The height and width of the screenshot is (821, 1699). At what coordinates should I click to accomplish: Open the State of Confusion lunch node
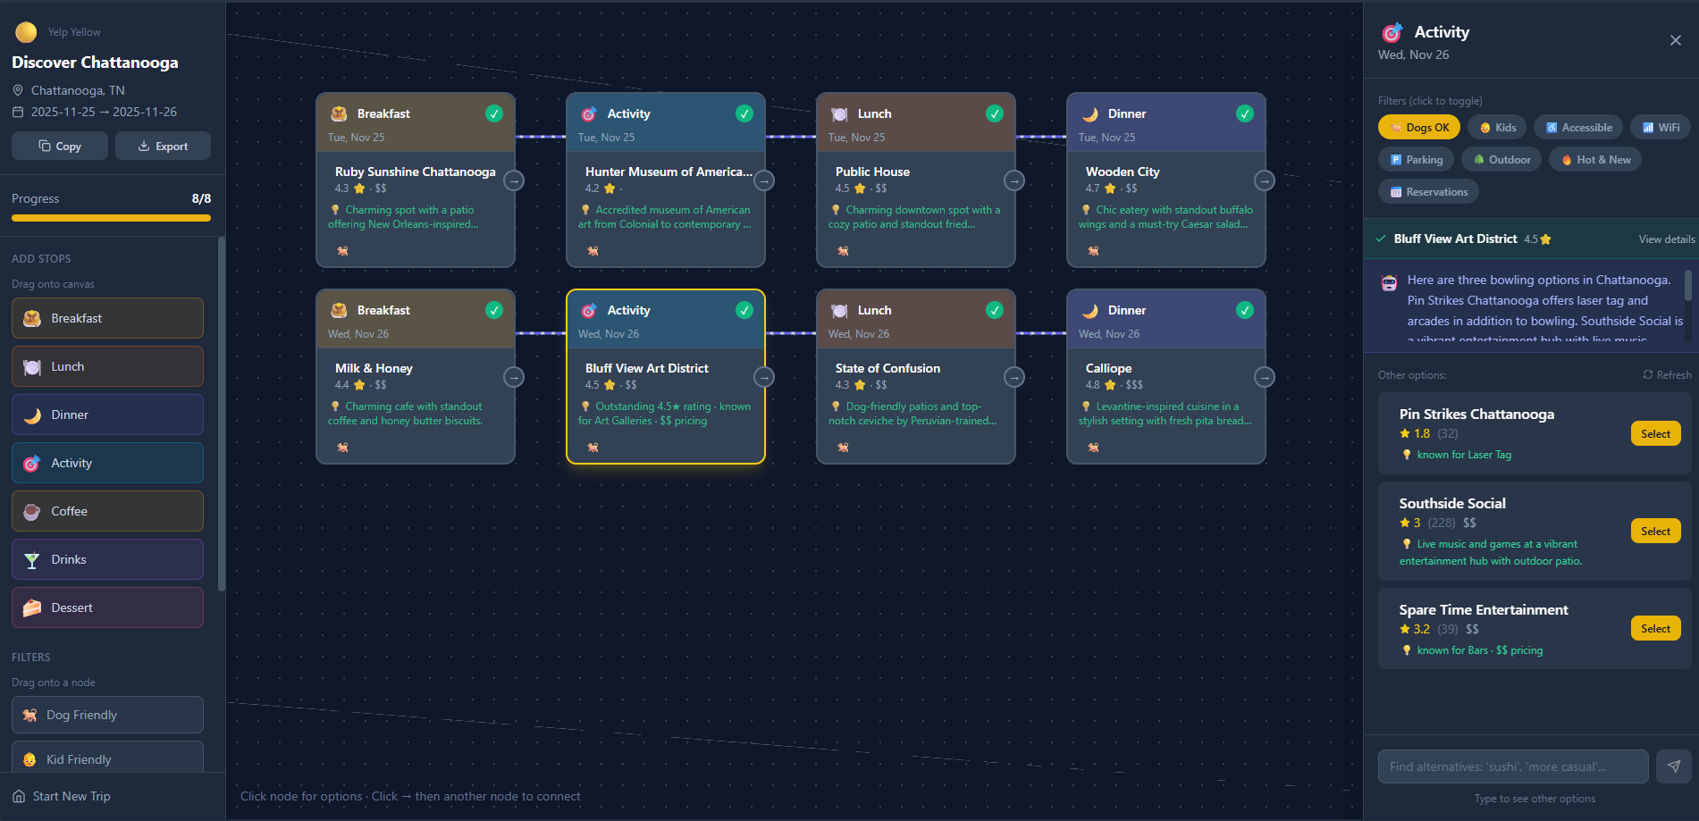(x=916, y=377)
